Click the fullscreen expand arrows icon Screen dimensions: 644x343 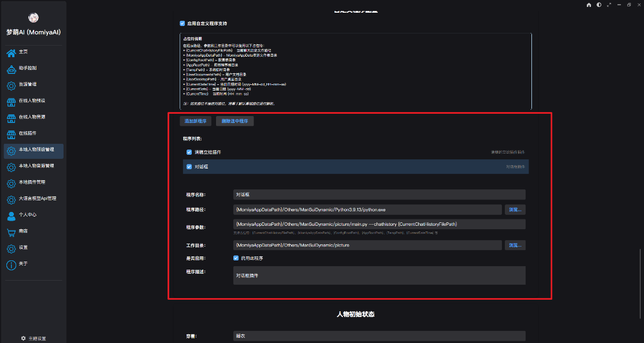tap(609, 5)
